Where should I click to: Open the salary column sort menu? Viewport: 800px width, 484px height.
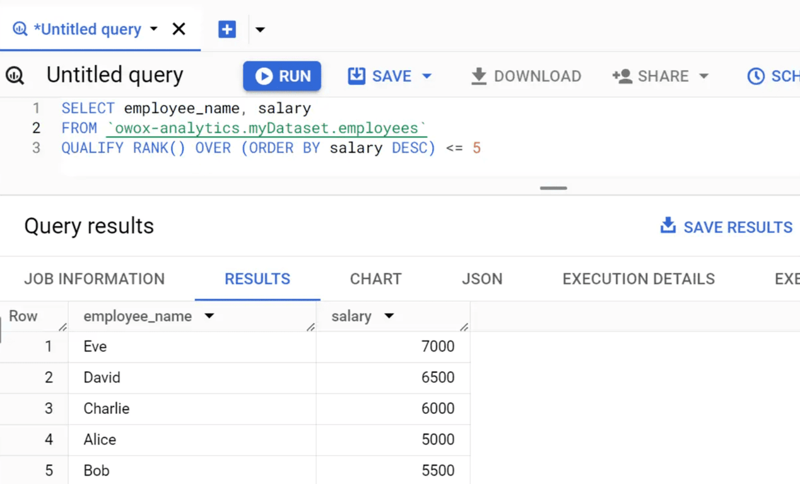(x=389, y=316)
